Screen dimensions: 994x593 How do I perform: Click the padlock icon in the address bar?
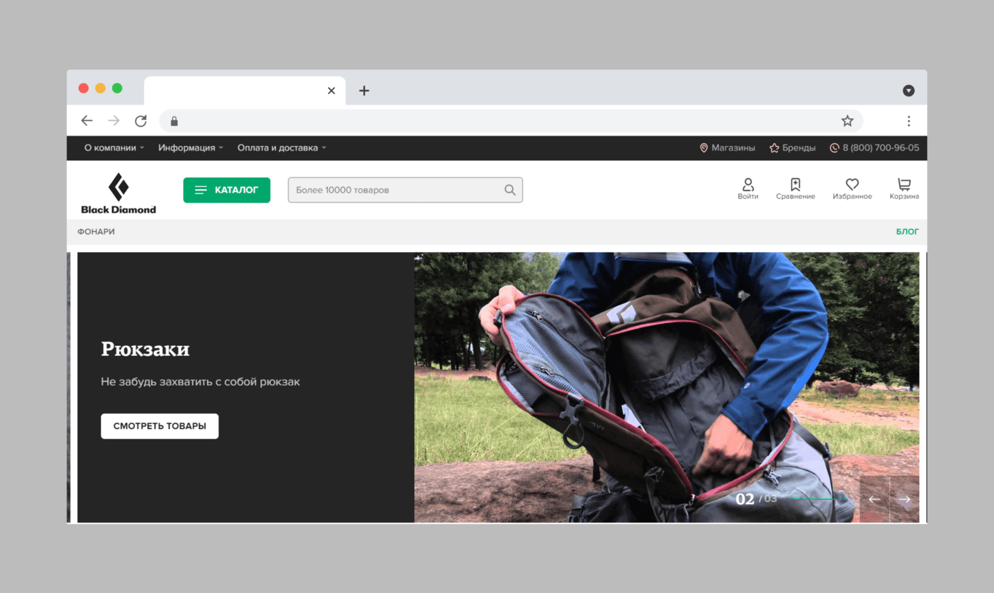pyautogui.click(x=174, y=121)
